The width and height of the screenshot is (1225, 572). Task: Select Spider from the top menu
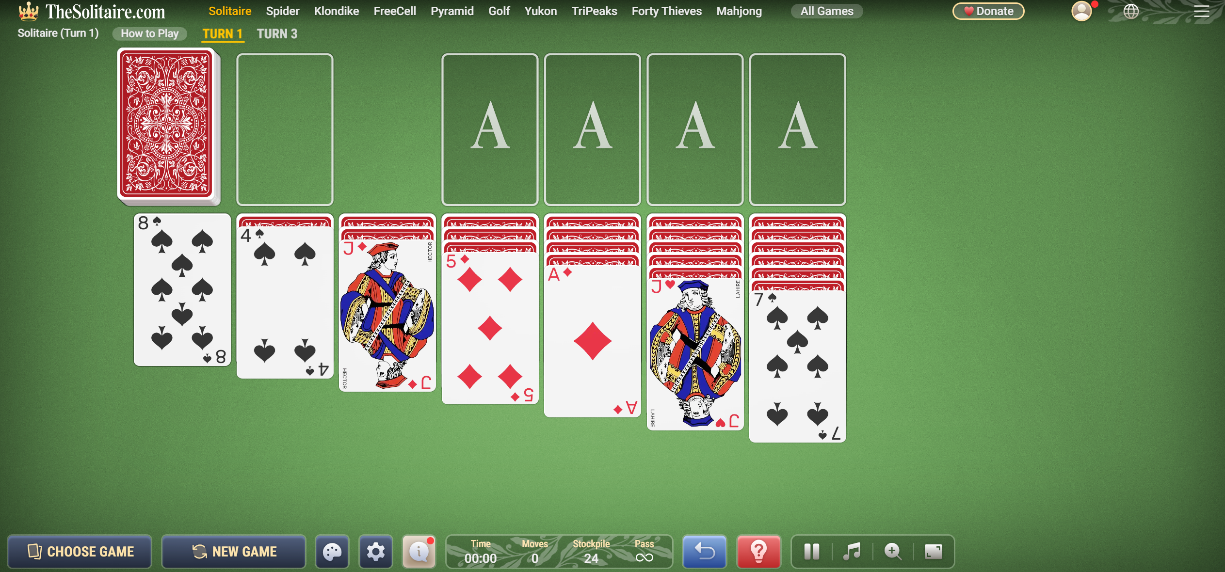[283, 11]
